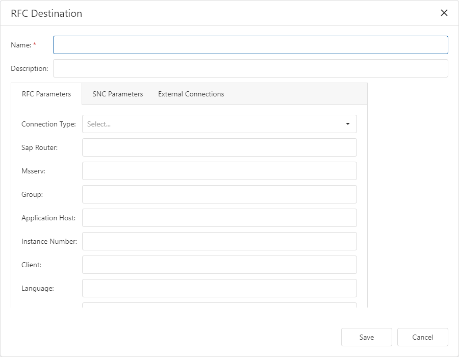Screen dimensions: 459x357
Task: Select the RFC Parameters tab
Action: (45, 94)
